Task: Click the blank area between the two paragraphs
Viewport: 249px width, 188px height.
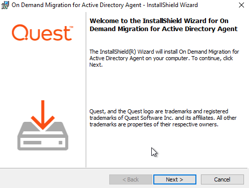Action: click(164, 88)
